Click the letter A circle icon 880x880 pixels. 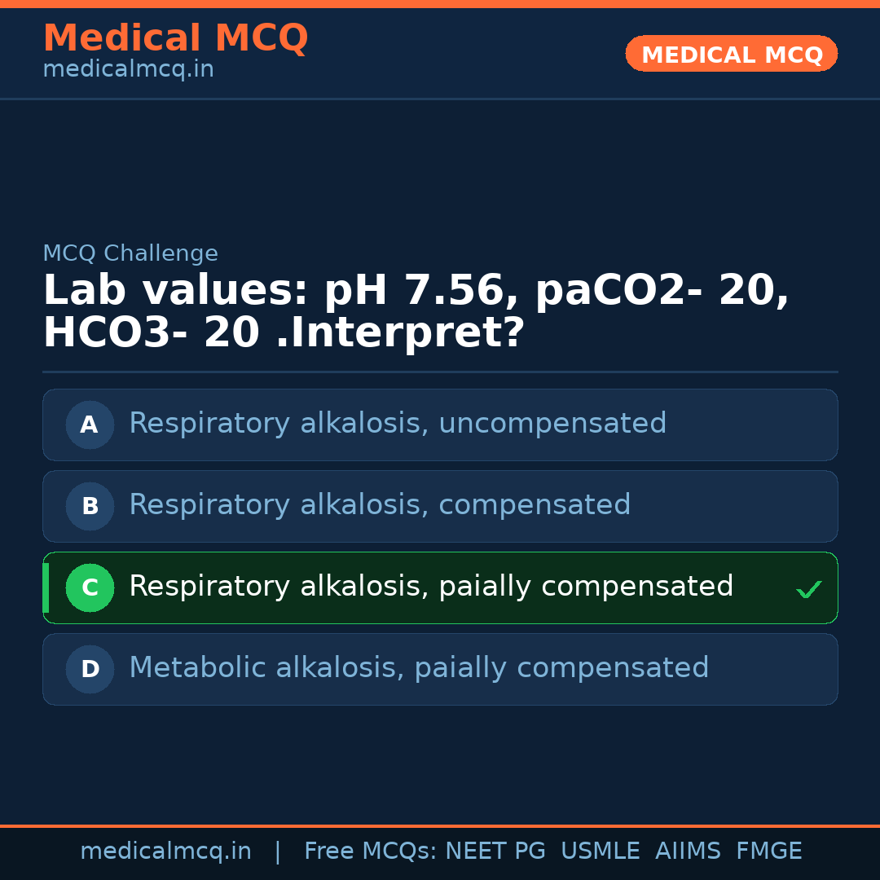click(x=90, y=425)
